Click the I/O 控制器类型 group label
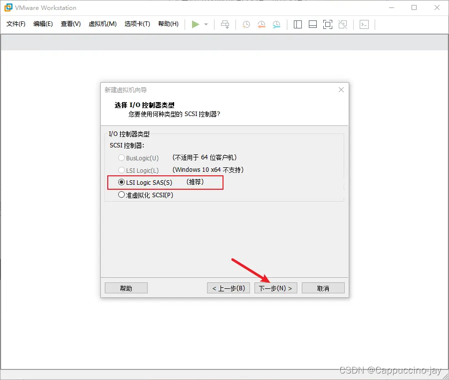Image resolution: width=449 pixels, height=380 pixels. [129, 134]
